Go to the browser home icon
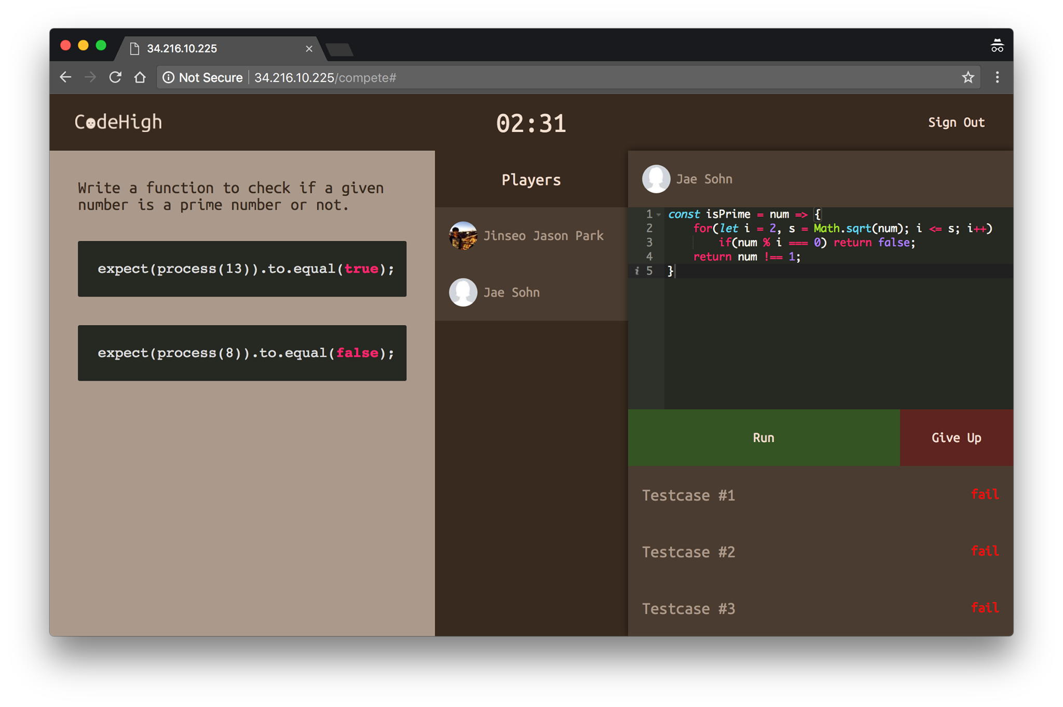1063x707 pixels. point(140,77)
